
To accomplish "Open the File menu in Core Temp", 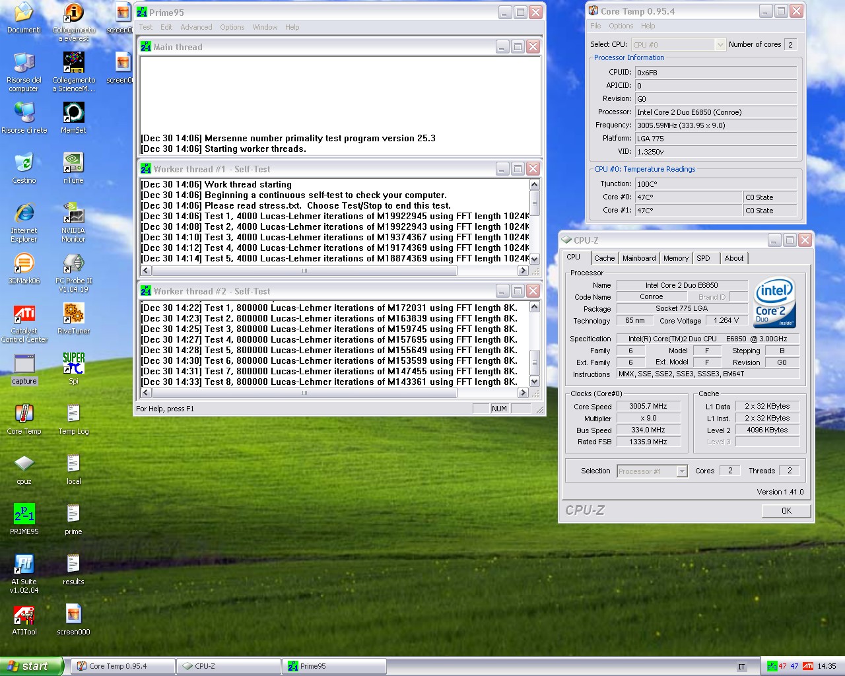I will click(595, 26).
